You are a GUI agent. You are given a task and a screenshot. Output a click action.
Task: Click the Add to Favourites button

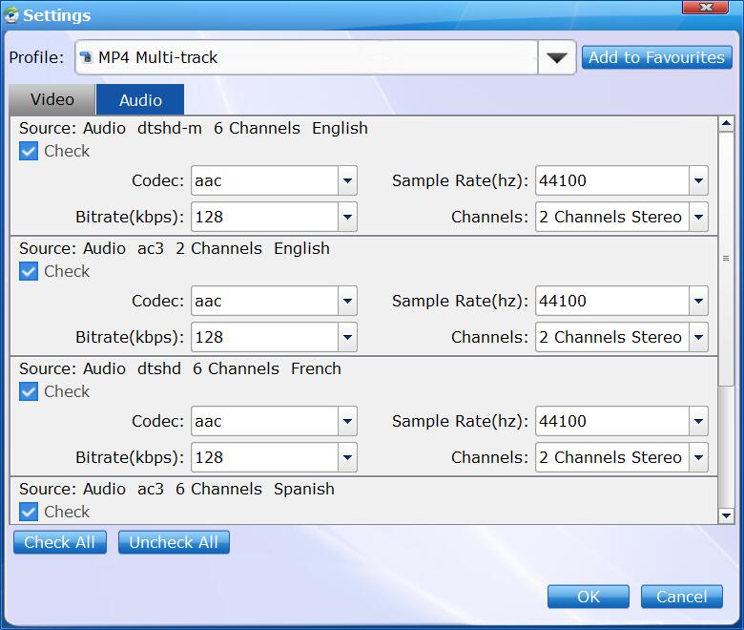click(656, 57)
